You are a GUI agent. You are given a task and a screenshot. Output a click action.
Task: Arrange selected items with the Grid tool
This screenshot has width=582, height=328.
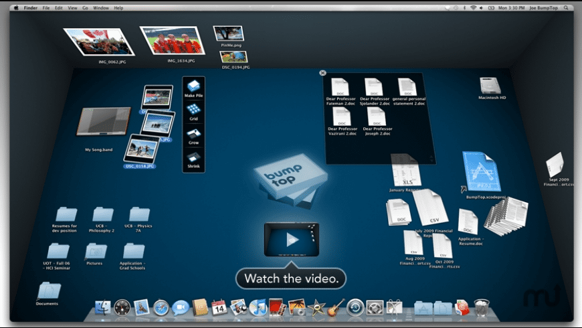tap(193, 109)
